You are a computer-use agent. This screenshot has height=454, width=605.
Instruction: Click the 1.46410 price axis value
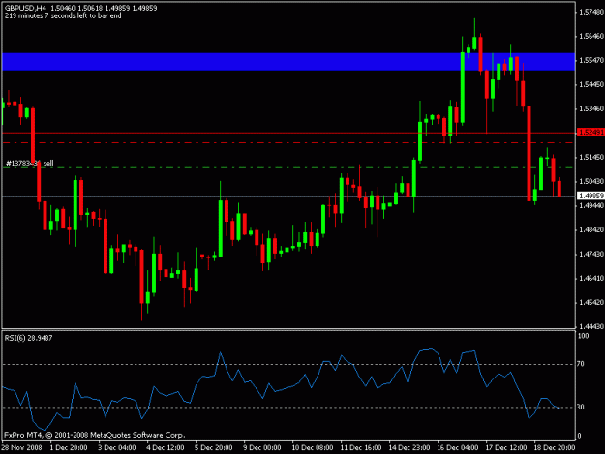point(591,278)
